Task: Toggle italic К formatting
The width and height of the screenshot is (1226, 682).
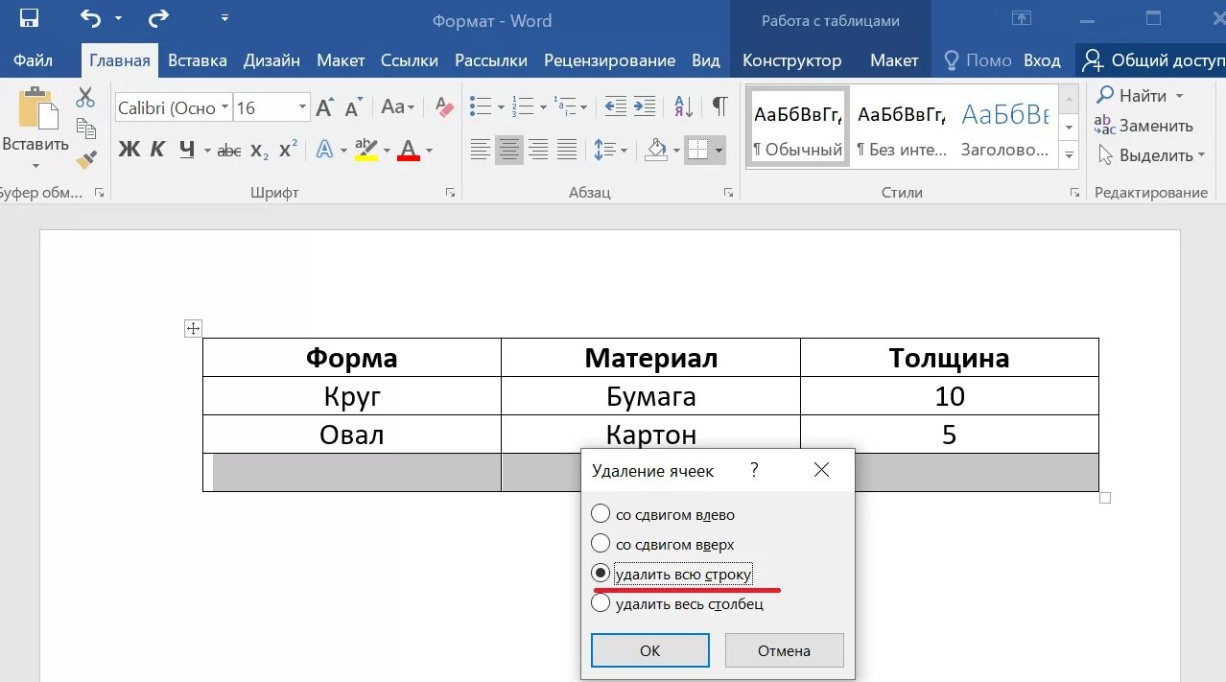Action: coord(158,150)
